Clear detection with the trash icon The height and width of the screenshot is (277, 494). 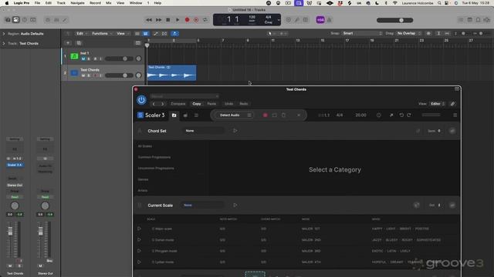click(x=283, y=115)
